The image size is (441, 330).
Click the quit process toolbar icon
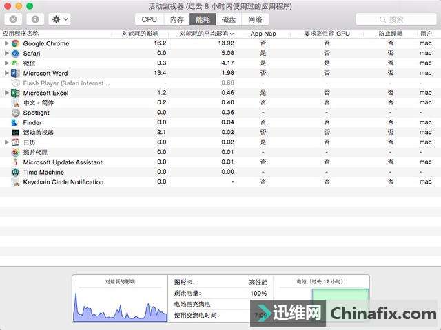13,19
